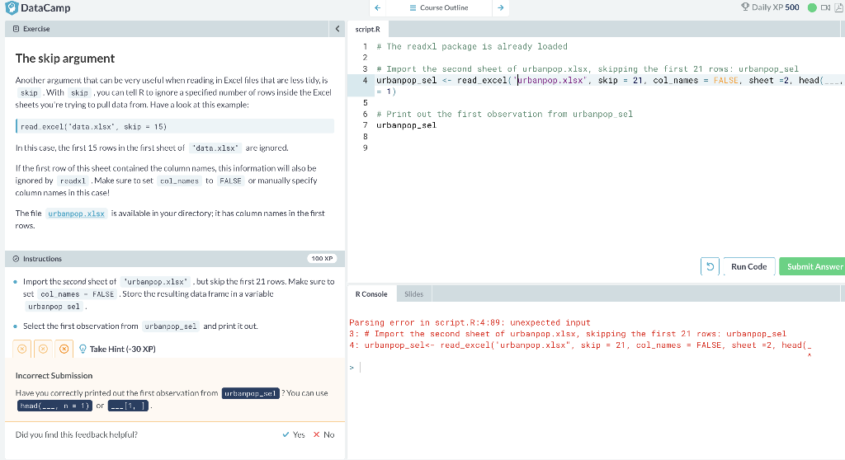Click line 7 urbanpop_sel in editor
This screenshot has height=460, width=845.
tap(406, 125)
